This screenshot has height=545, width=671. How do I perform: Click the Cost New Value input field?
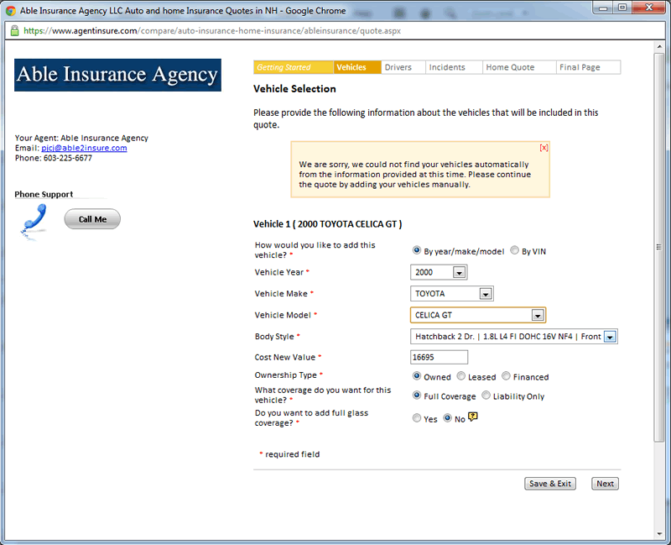click(x=439, y=357)
